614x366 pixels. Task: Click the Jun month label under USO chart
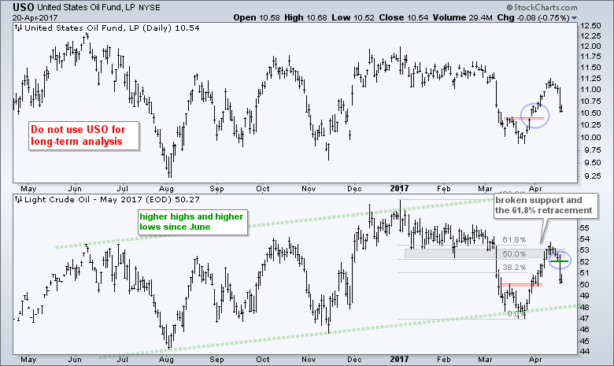tap(75, 189)
